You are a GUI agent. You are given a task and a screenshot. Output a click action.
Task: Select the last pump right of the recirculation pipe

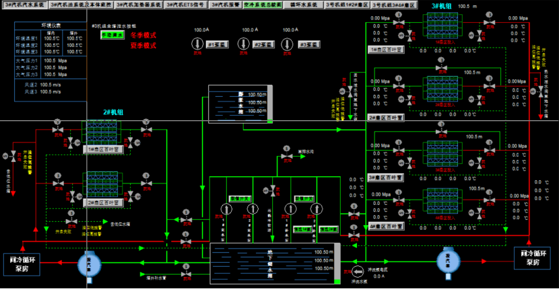[316, 208]
